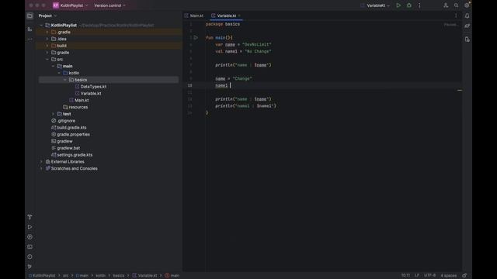
Task: Open the Notifications bell icon
Action: point(467,15)
